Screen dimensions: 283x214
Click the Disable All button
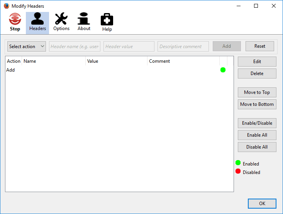point(257,147)
